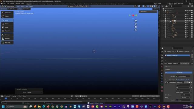
Task: Select the Transform tool
Action: click(x=7, y=31)
